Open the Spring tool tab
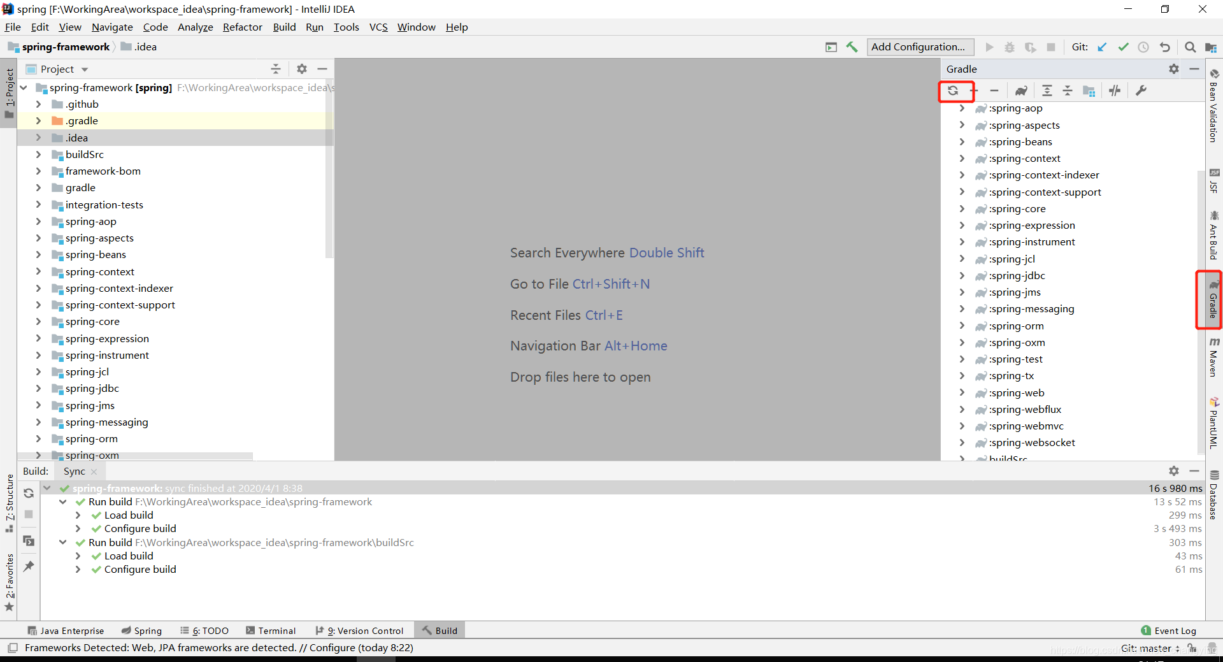Screen dimensions: 1223x662 click(x=141, y=631)
